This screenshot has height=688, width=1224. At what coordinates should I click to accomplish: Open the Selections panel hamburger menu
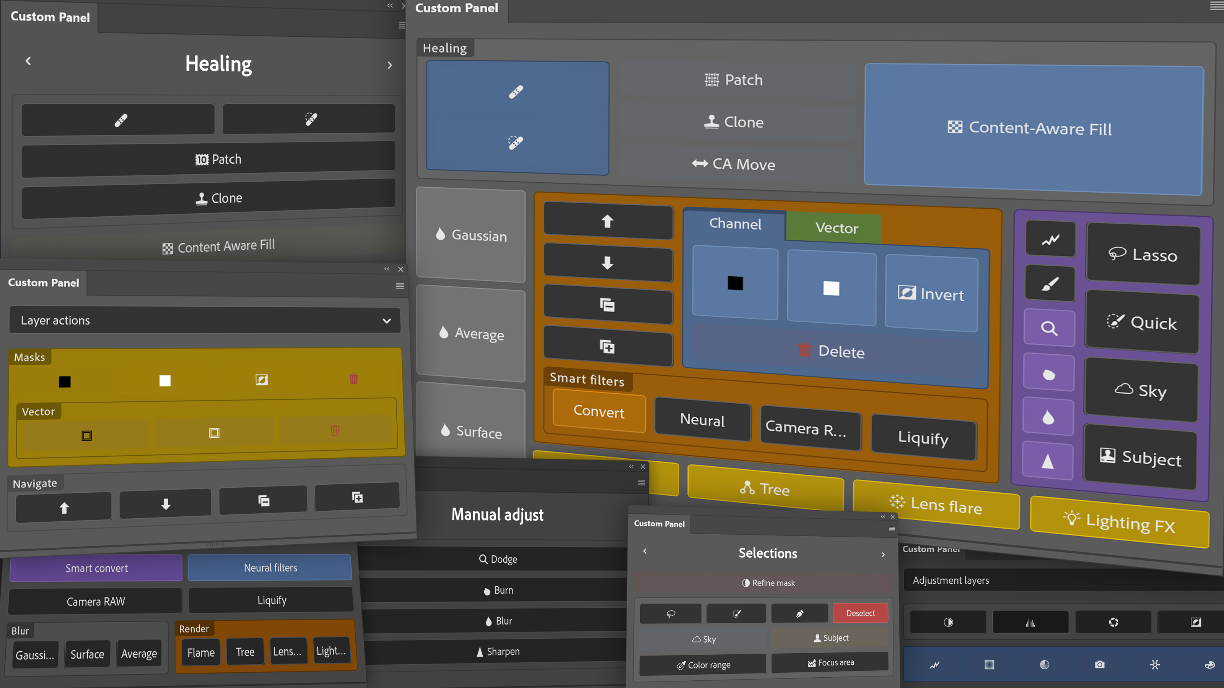pos(892,529)
